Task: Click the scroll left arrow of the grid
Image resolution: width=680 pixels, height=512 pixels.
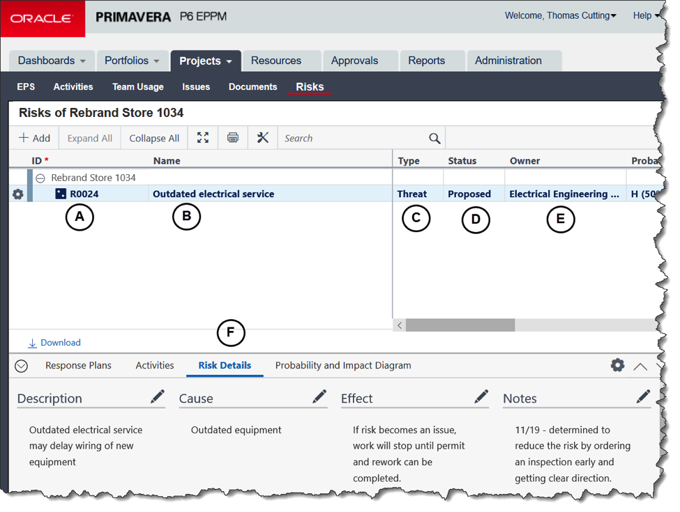Action: tap(400, 325)
